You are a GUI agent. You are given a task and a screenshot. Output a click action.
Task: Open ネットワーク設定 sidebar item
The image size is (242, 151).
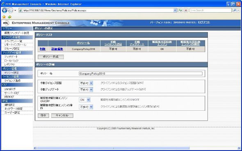coord(14,109)
